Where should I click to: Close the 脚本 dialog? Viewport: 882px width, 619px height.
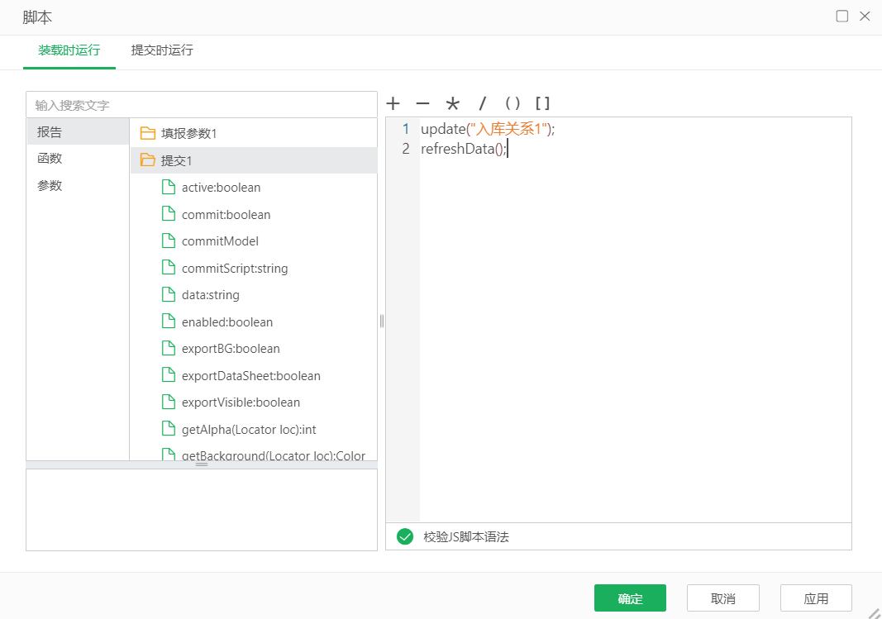pos(865,17)
